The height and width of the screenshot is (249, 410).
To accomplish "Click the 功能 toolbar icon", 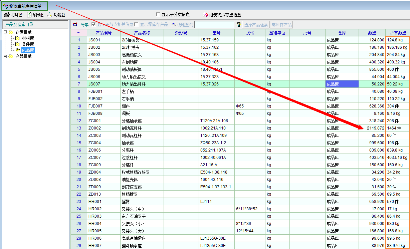I will (x=50, y=15).
